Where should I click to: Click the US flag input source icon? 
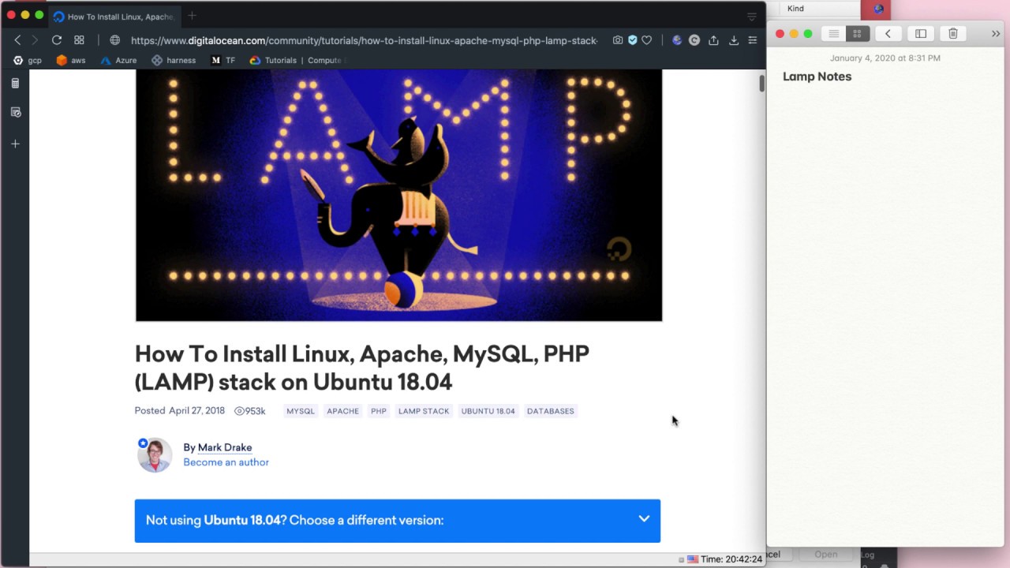point(692,559)
